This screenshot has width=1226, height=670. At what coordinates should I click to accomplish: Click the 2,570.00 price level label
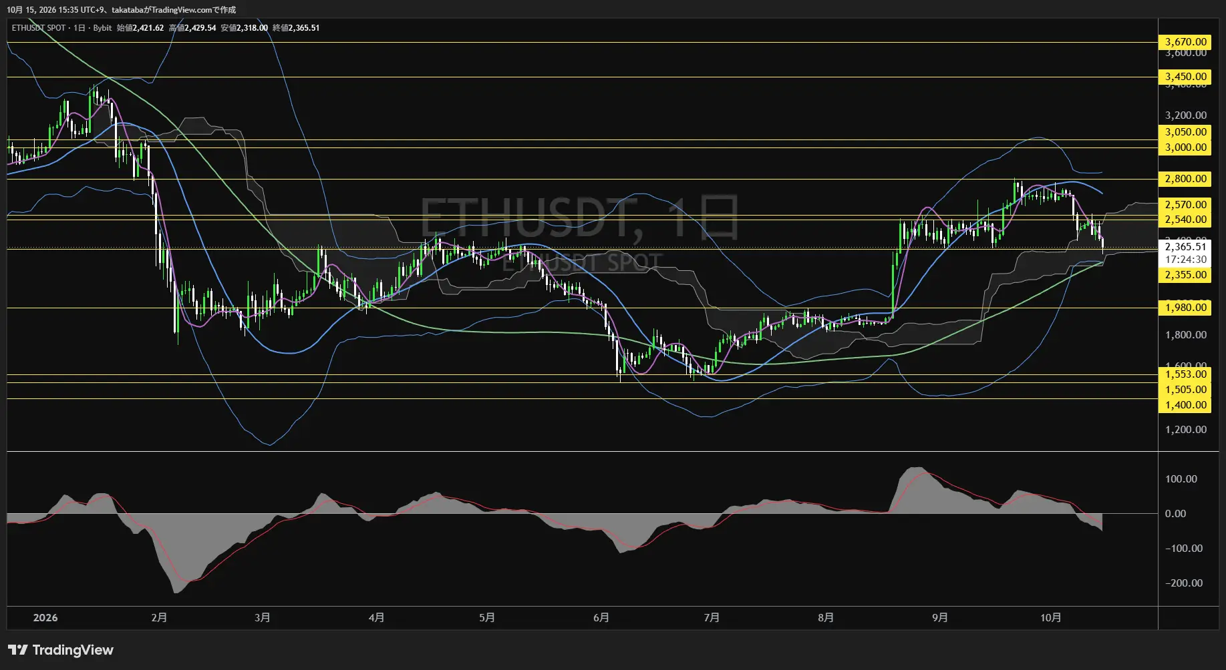point(1186,205)
